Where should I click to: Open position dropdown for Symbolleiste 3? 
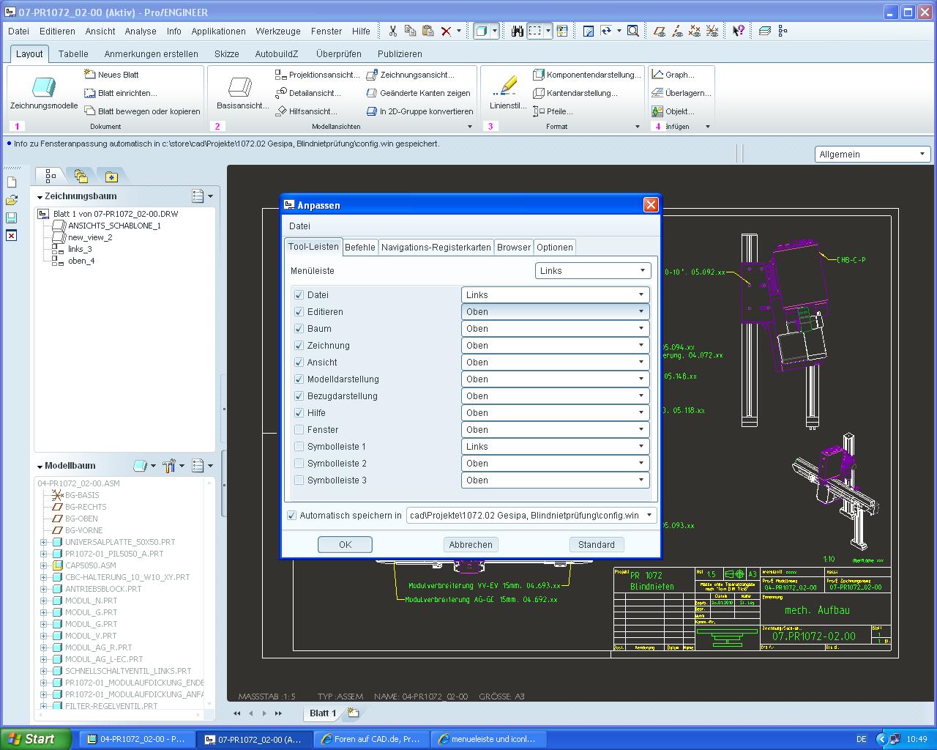[555, 480]
